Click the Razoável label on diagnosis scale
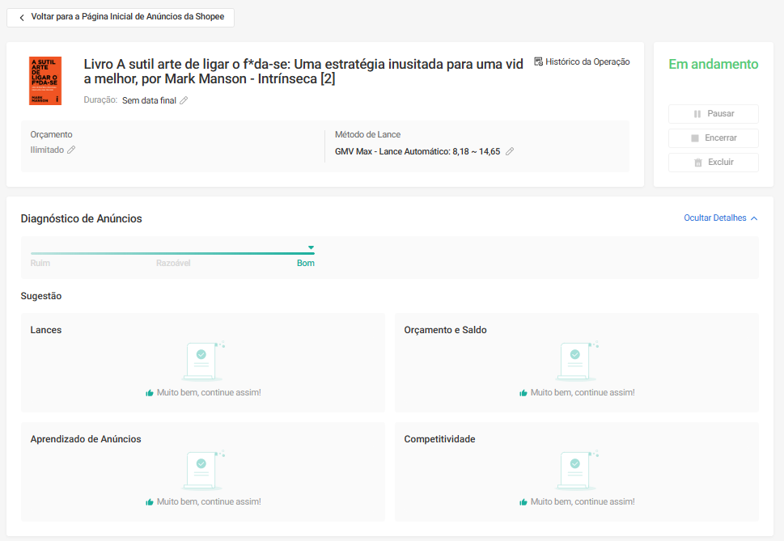 (173, 264)
